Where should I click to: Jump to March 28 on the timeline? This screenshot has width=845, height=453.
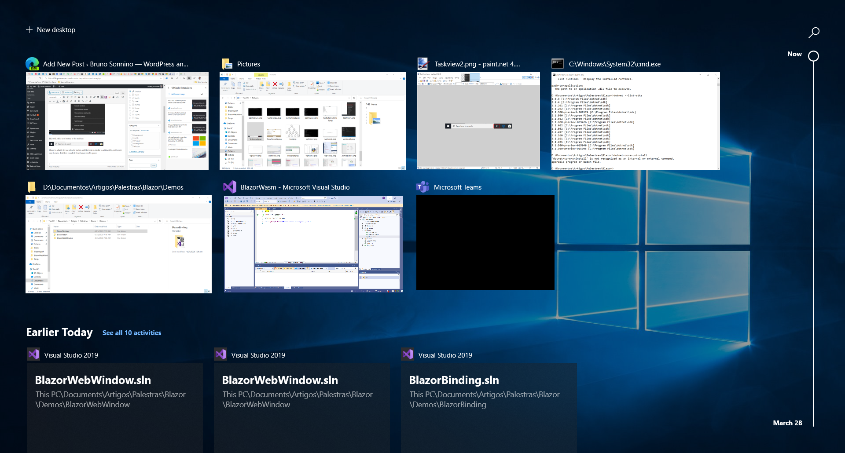(787, 423)
